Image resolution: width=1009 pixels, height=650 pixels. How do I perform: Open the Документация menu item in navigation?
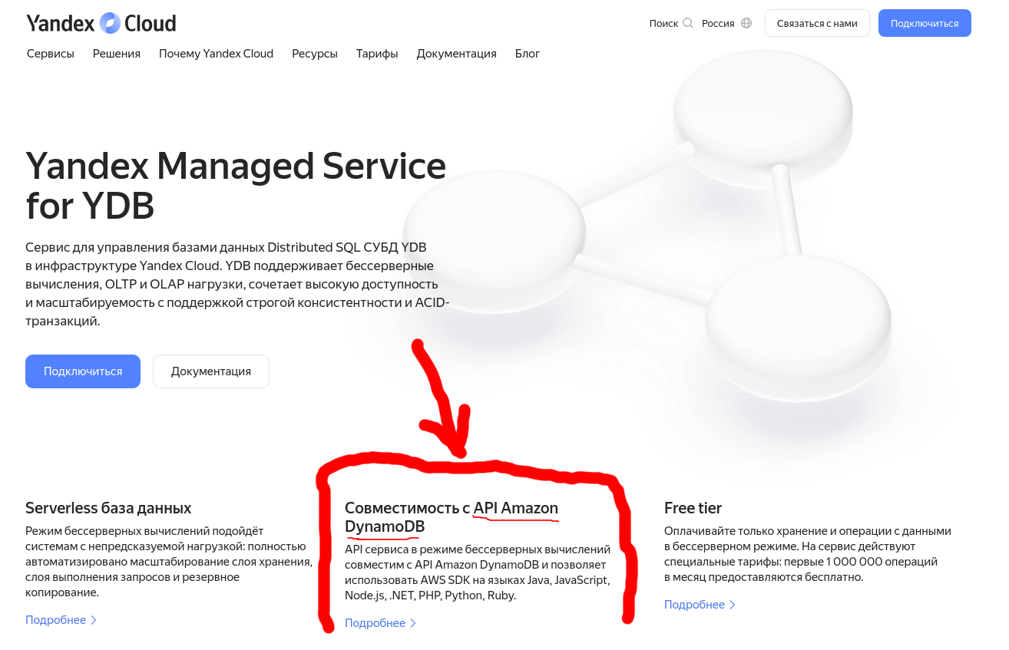click(456, 54)
